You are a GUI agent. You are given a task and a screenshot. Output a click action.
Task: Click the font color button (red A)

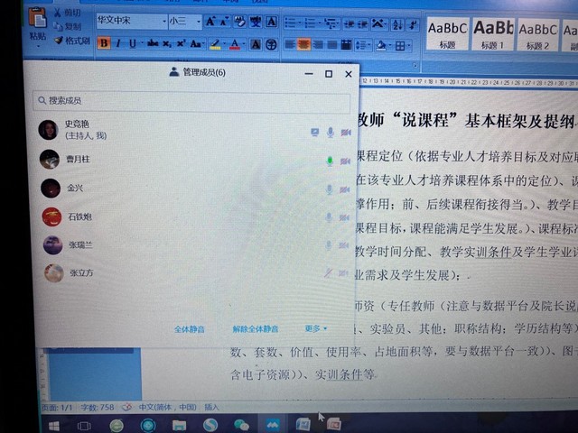click(x=235, y=43)
